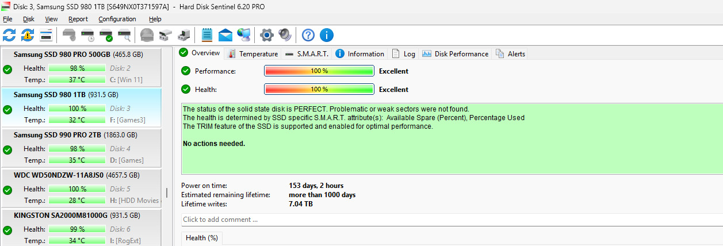Select KINGSTON SA2000M81000G disk entry
Viewport: 723px width, 246px height.
click(x=81, y=228)
